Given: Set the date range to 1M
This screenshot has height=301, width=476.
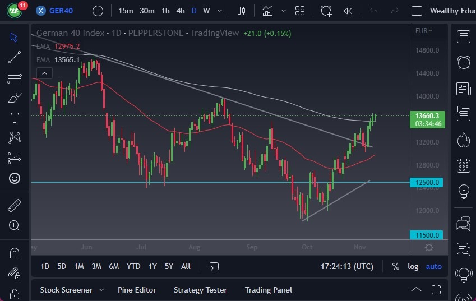Looking at the screenshot, I should [79, 266].
